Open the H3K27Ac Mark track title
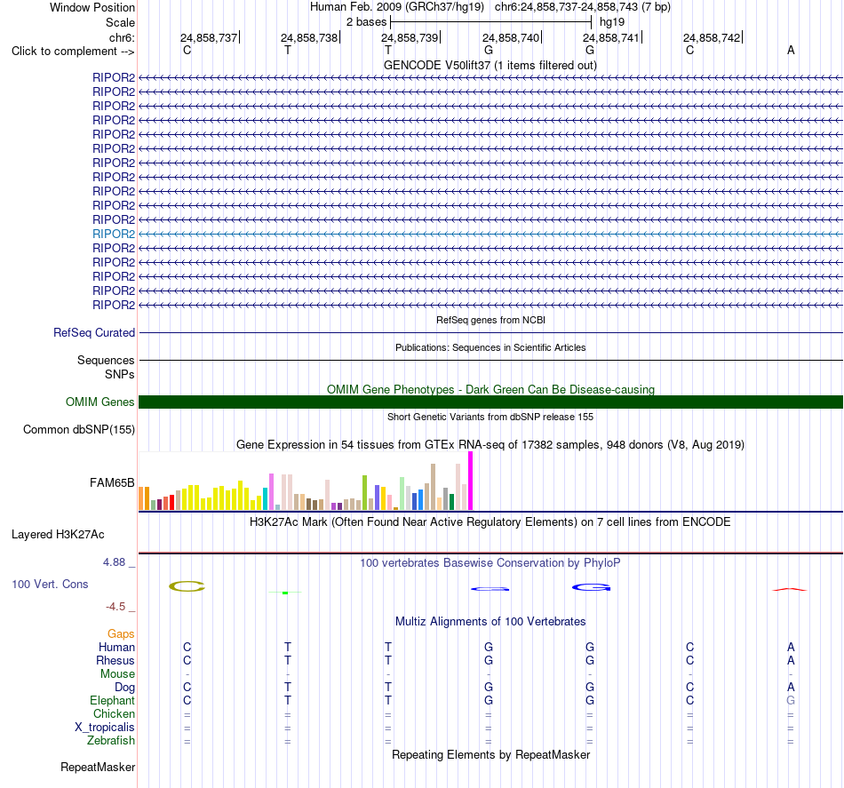 click(490, 521)
